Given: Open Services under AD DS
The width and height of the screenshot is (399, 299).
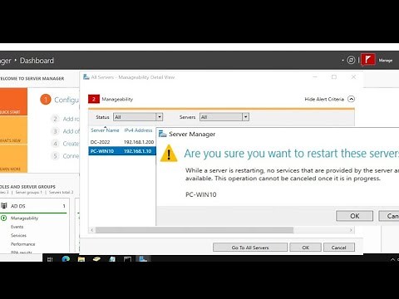Looking at the screenshot, I should [18, 235].
